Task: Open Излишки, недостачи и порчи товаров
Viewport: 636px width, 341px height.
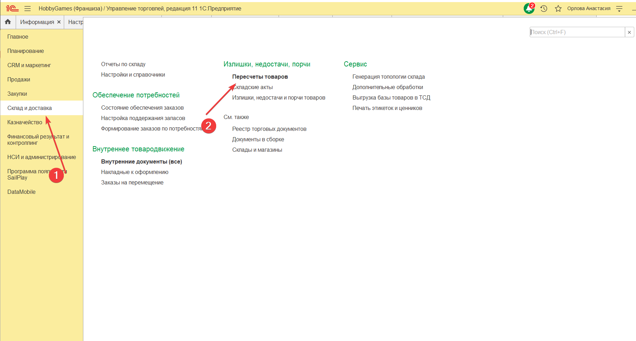Action: click(x=279, y=97)
